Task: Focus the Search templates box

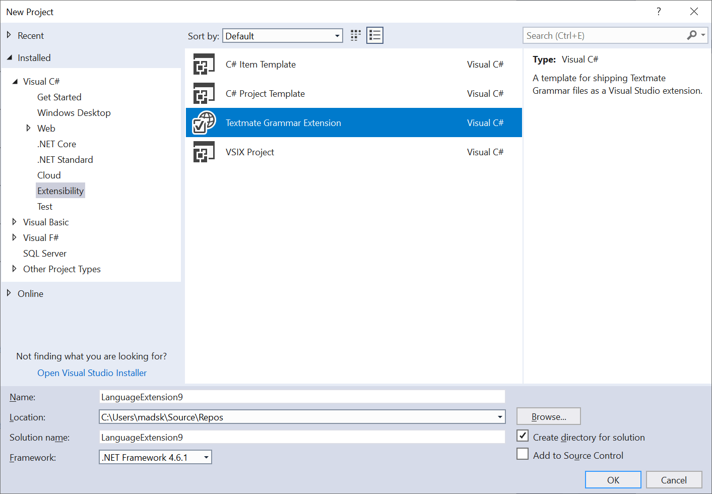Action: coord(605,35)
